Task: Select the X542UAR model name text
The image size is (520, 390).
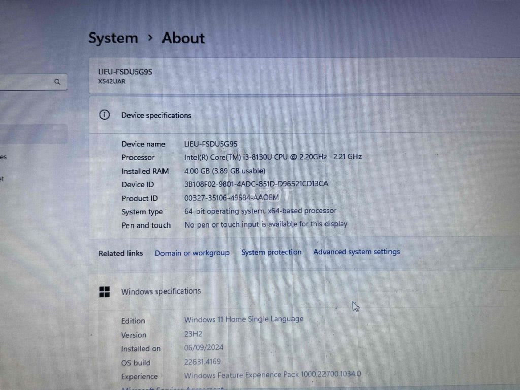Action: point(112,82)
